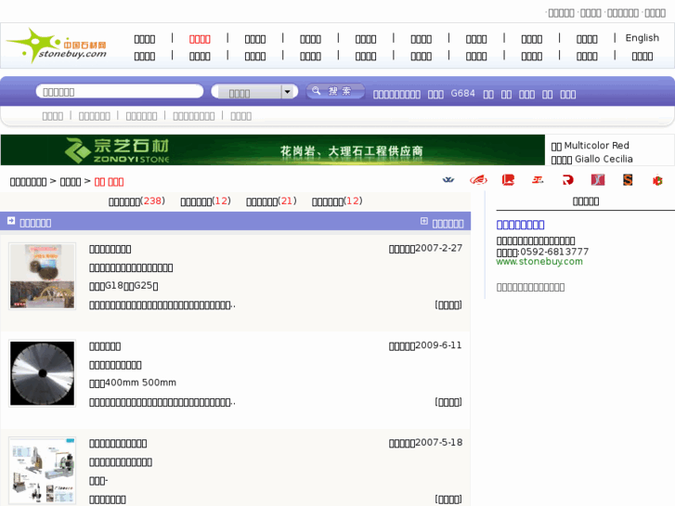Select the tab showing count (238)
Screen dimensions: 675x506
coord(136,201)
